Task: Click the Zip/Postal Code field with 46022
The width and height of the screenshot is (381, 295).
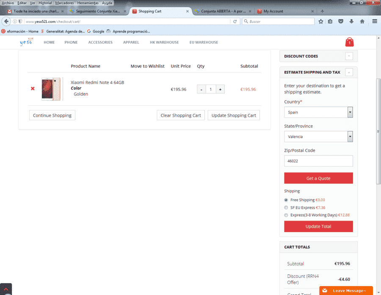Action: coord(318,161)
